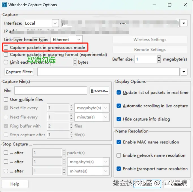Open Stop Capture minute(s) unit dropdown
The height and width of the screenshot is (192, 193).
pos(88,171)
